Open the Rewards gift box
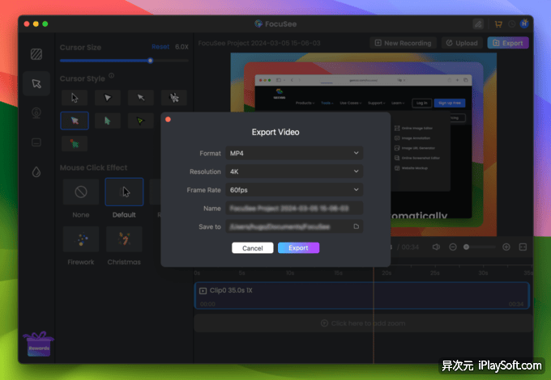551x380 pixels. coord(39,344)
